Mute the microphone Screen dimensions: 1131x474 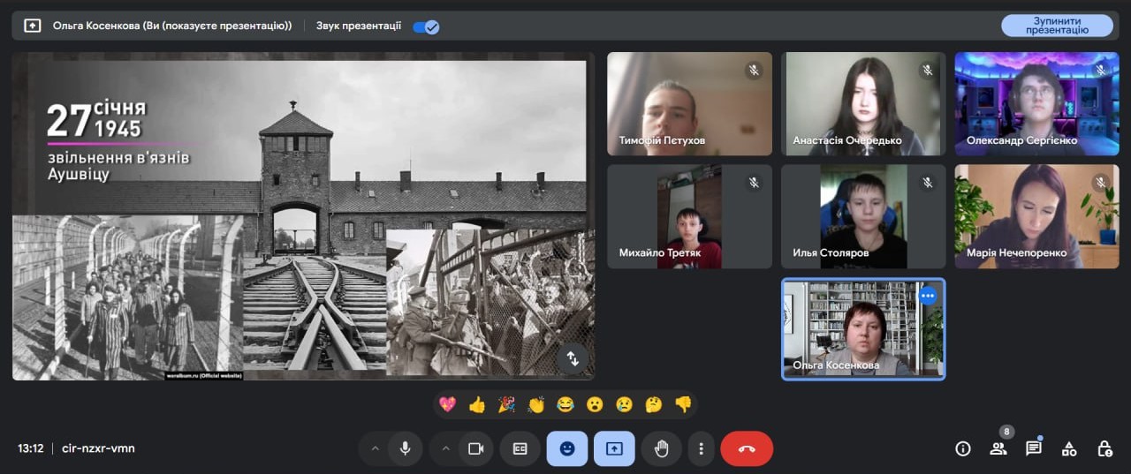point(405,448)
